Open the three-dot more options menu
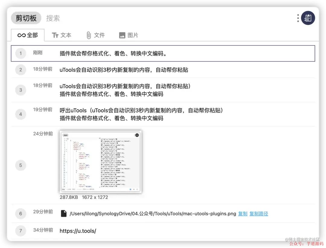The image size is (326, 248). pos(298,18)
